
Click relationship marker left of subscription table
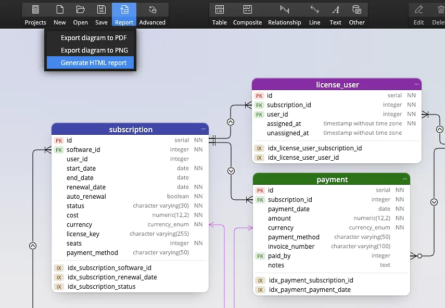(33, 246)
